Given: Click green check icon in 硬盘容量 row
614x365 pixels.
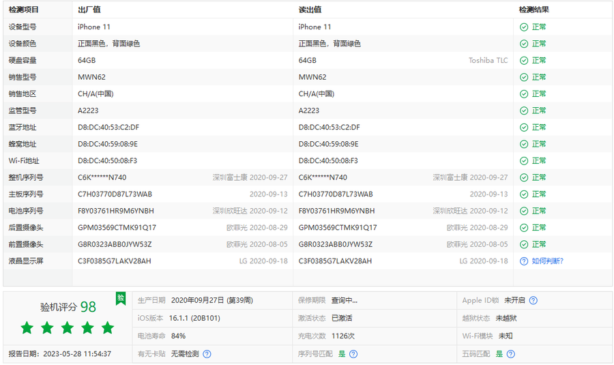Looking at the screenshot, I should [x=524, y=61].
